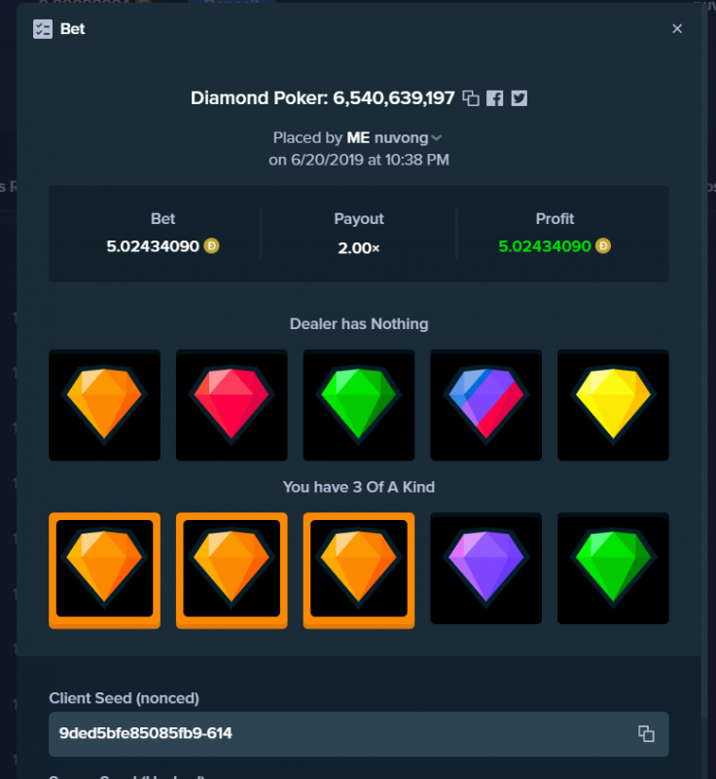The image size is (716, 779).
Task: Share bet on Facebook
Action: click(x=495, y=98)
